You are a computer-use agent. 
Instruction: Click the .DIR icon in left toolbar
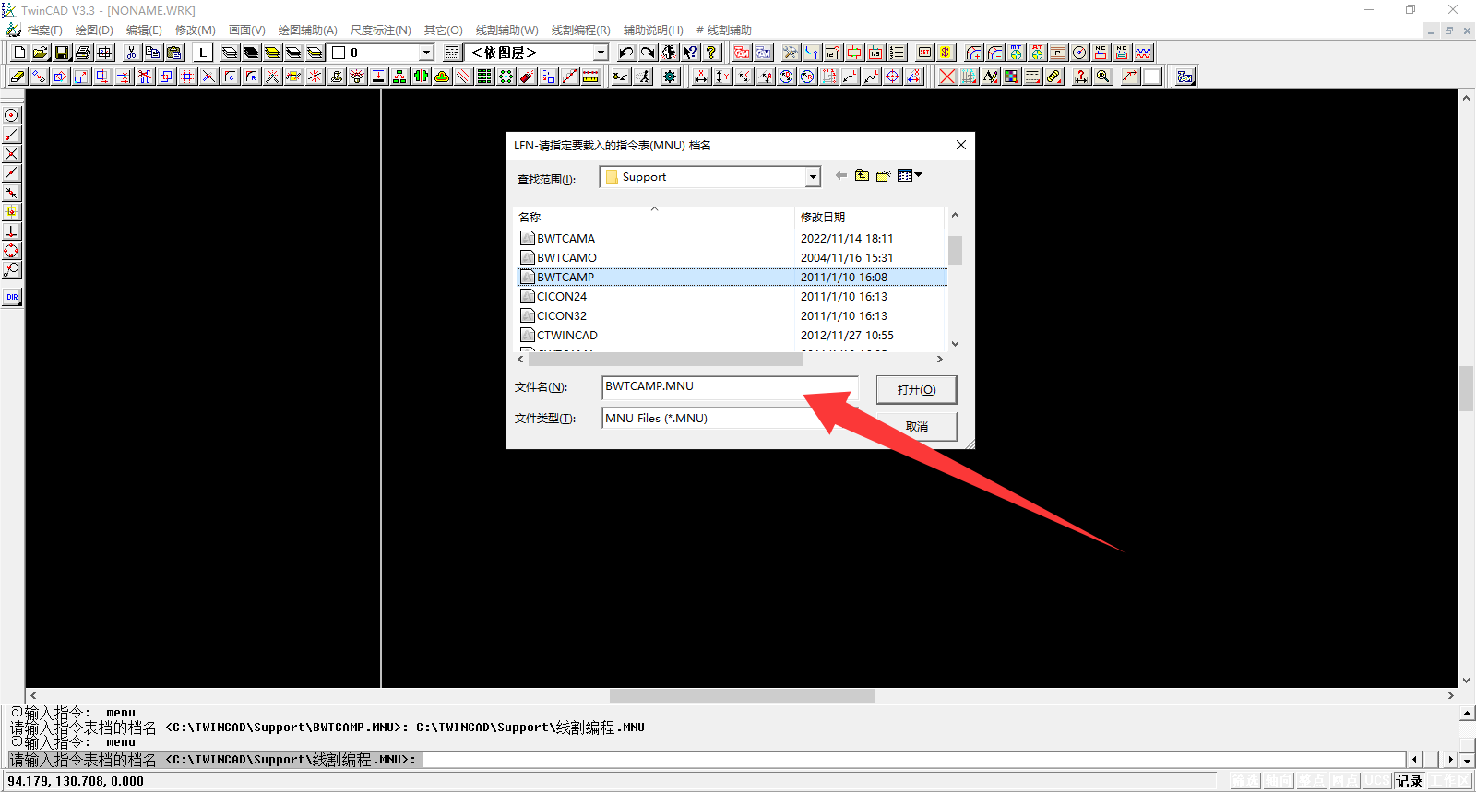tap(11, 297)
